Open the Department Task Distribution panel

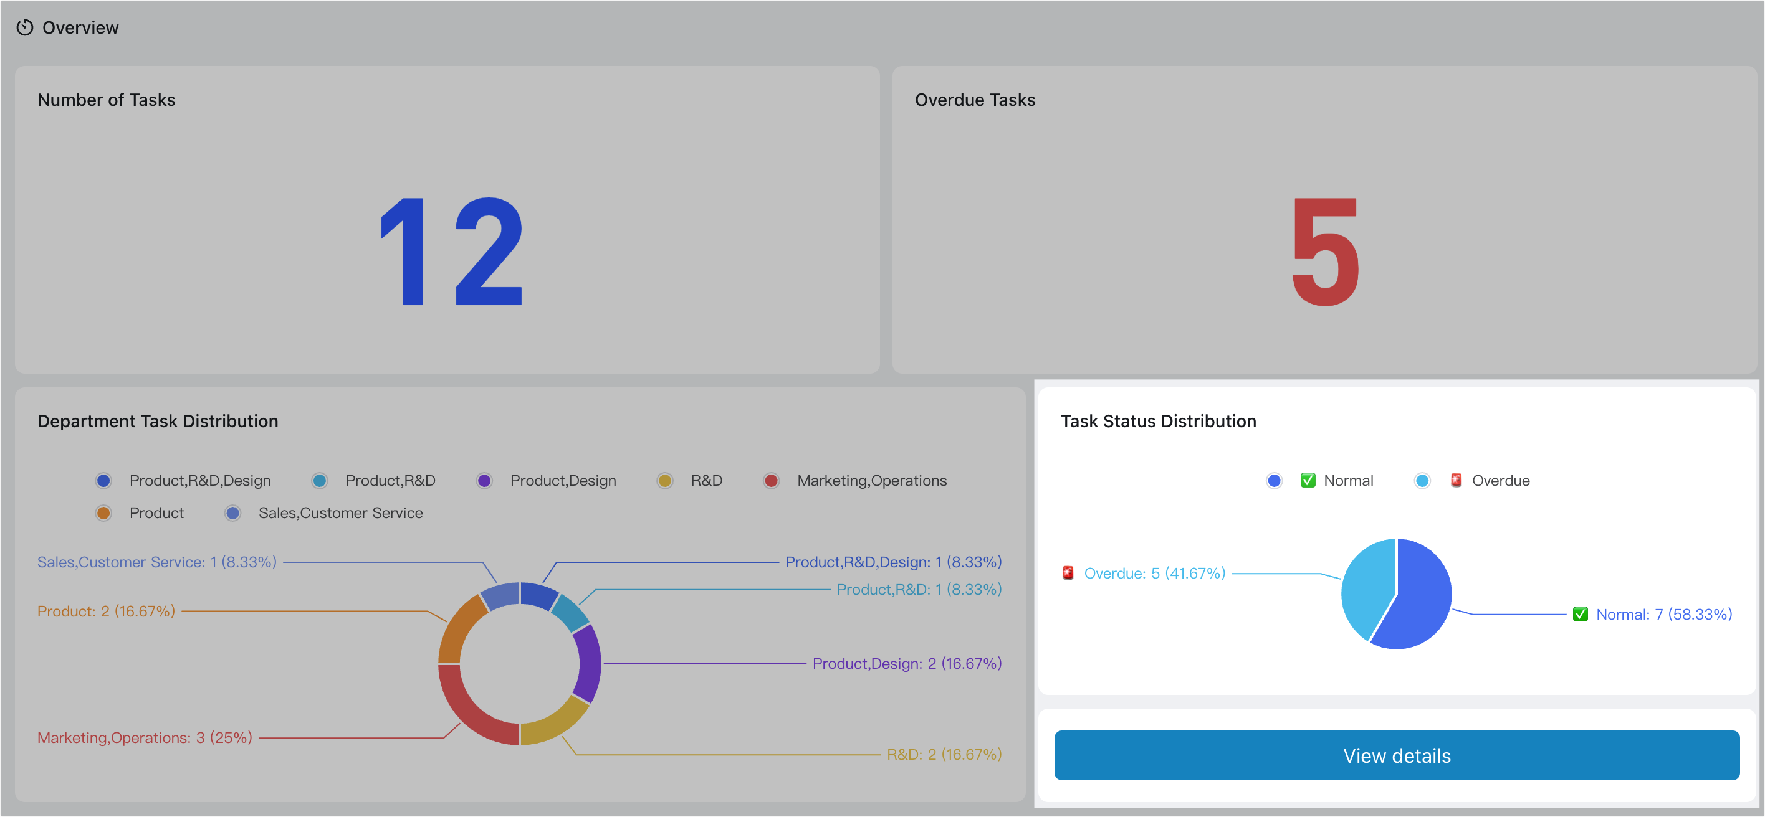click(x=158, y=420)
